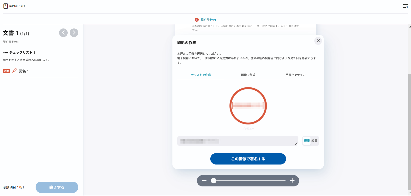Click the 必須項目：0/1 counter text
This screenshot has height=196, width=411.
point(14,187)
